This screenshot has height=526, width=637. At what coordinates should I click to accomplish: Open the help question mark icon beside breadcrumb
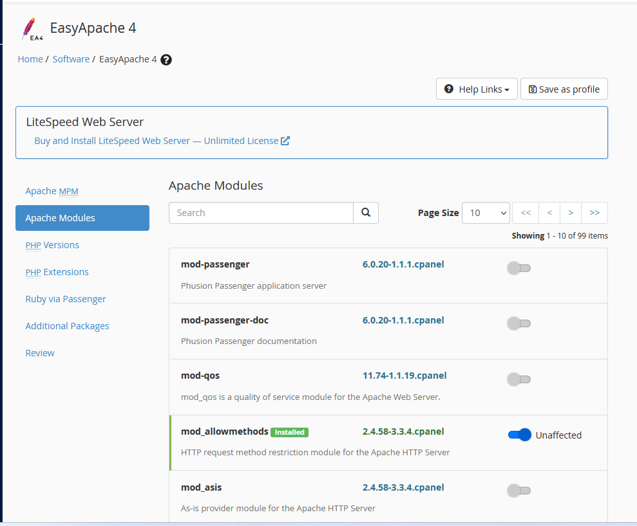[x=166, y=60]
